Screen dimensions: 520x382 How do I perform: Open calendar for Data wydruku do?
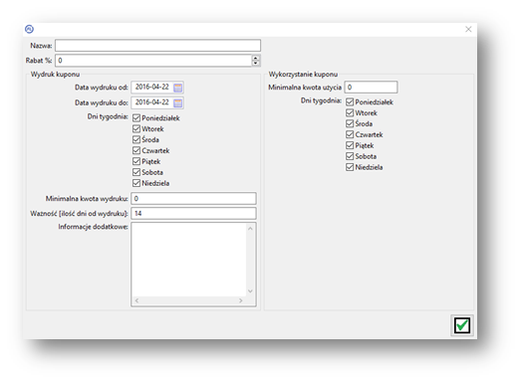pos(178,103)
